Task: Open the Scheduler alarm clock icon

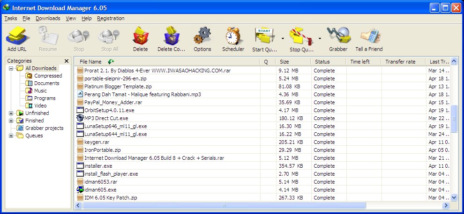Action: 233,36
